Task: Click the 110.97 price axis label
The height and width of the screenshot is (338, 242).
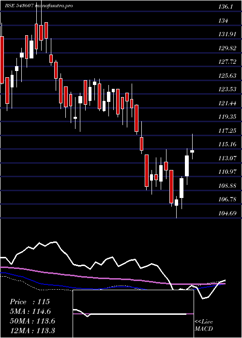Action: click(227, 172)
